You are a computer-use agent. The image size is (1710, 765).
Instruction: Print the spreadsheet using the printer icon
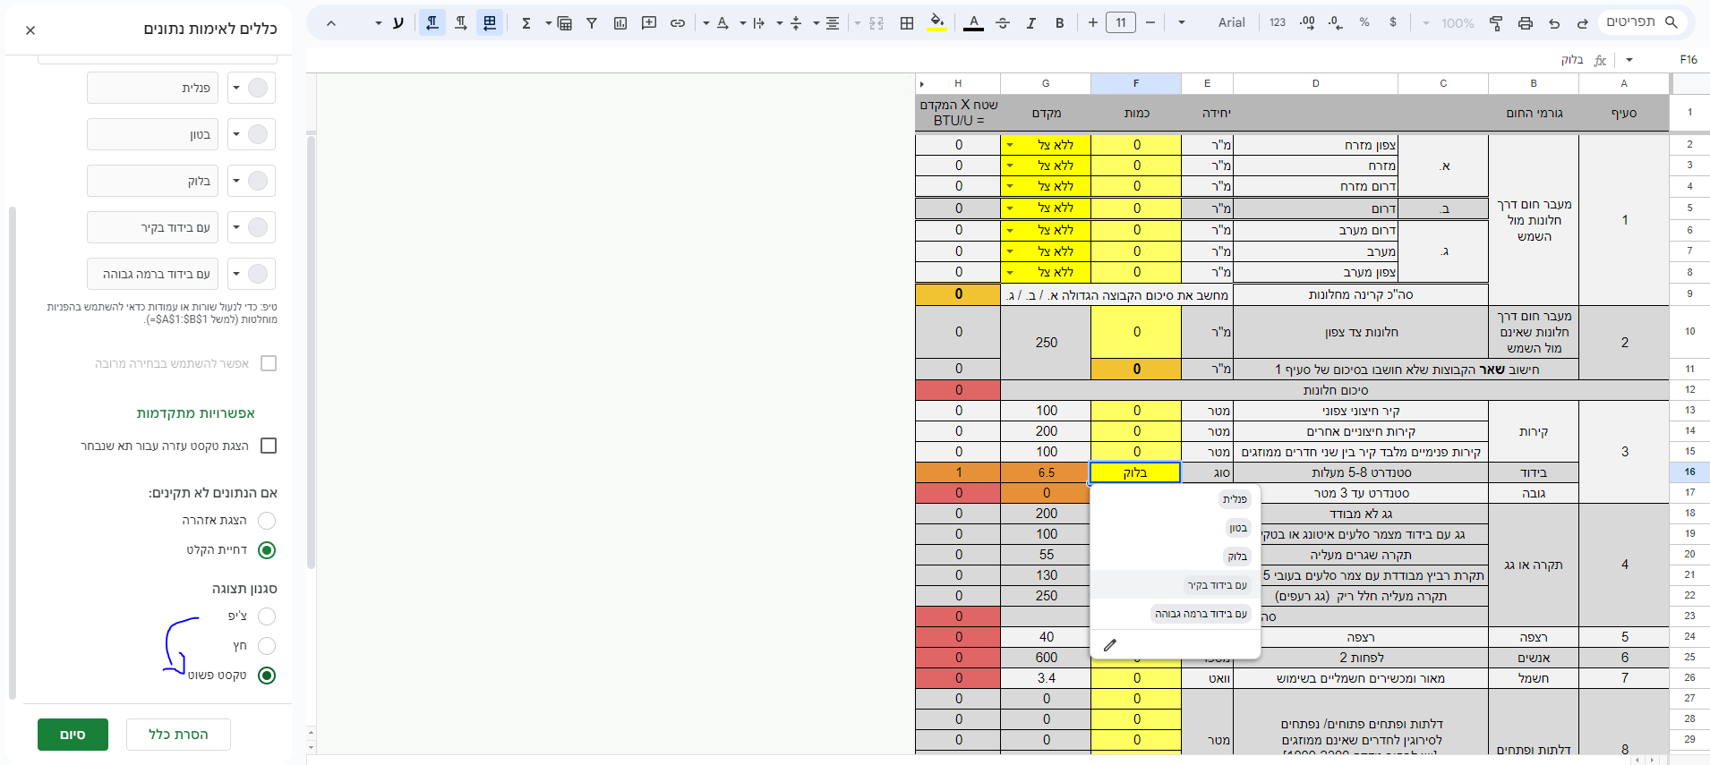coord(1526,23)
